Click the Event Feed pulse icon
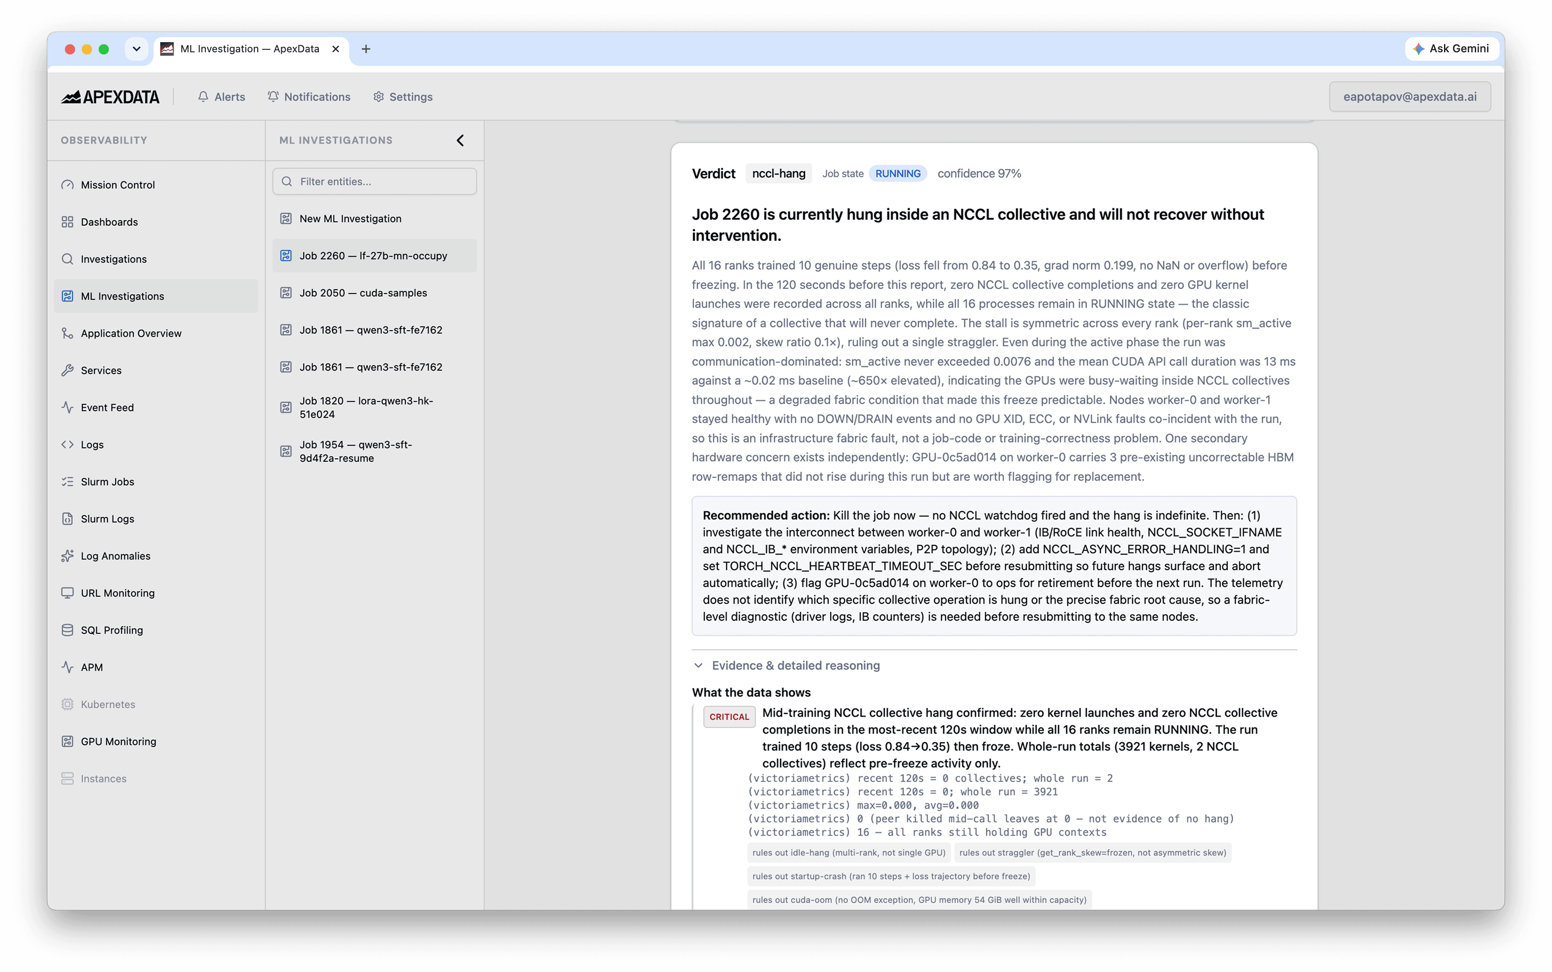 tap(67, 408)
